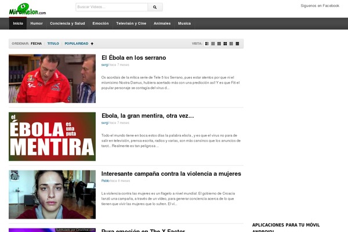Open the Humor category

(37, 24)
